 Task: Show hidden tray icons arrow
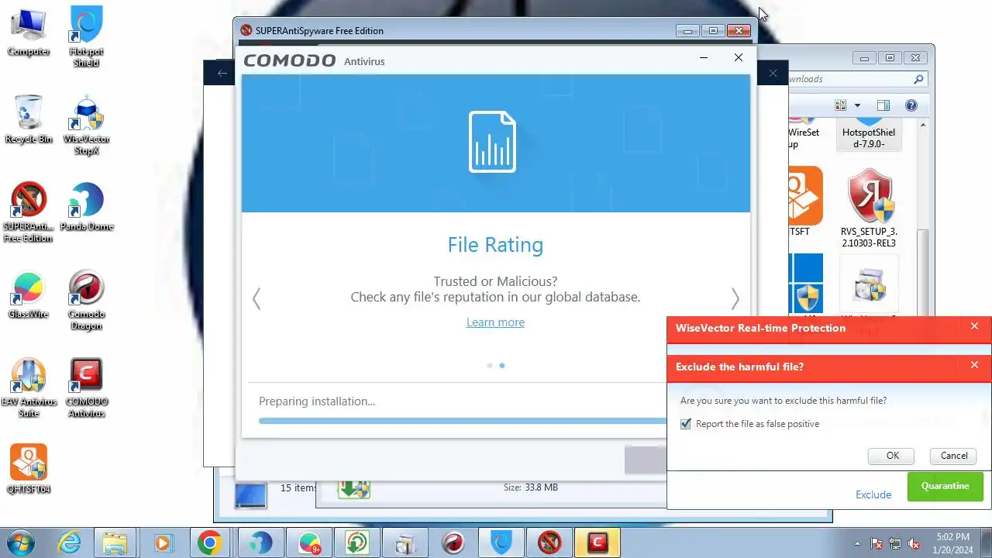(x=857, y=543)
